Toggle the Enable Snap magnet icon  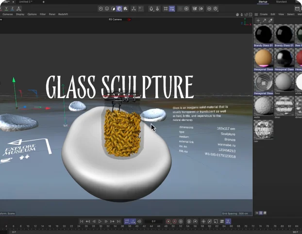(151, 9)
